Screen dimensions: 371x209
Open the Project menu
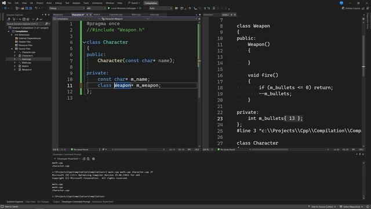(x=40, y=3)
